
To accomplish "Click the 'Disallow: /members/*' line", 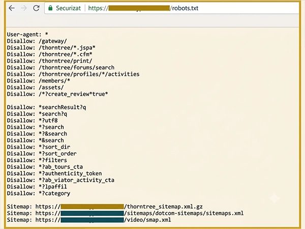I will [x=39, y=81].
